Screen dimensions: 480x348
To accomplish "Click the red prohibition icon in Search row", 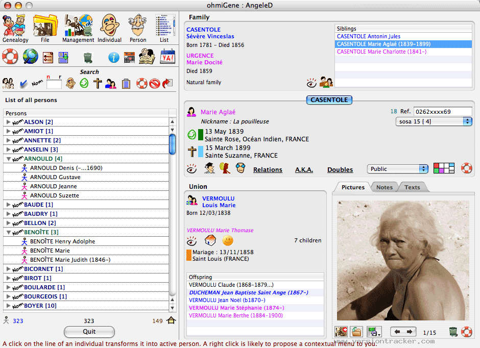I will (155, 83).
